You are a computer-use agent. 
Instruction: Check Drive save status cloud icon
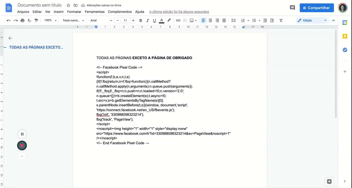(x=83, y=5)
